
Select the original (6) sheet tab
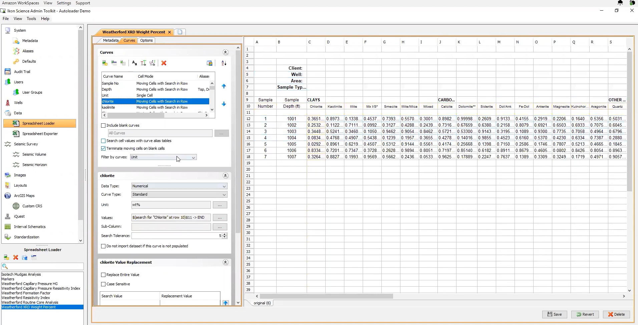tap(262, 303)
